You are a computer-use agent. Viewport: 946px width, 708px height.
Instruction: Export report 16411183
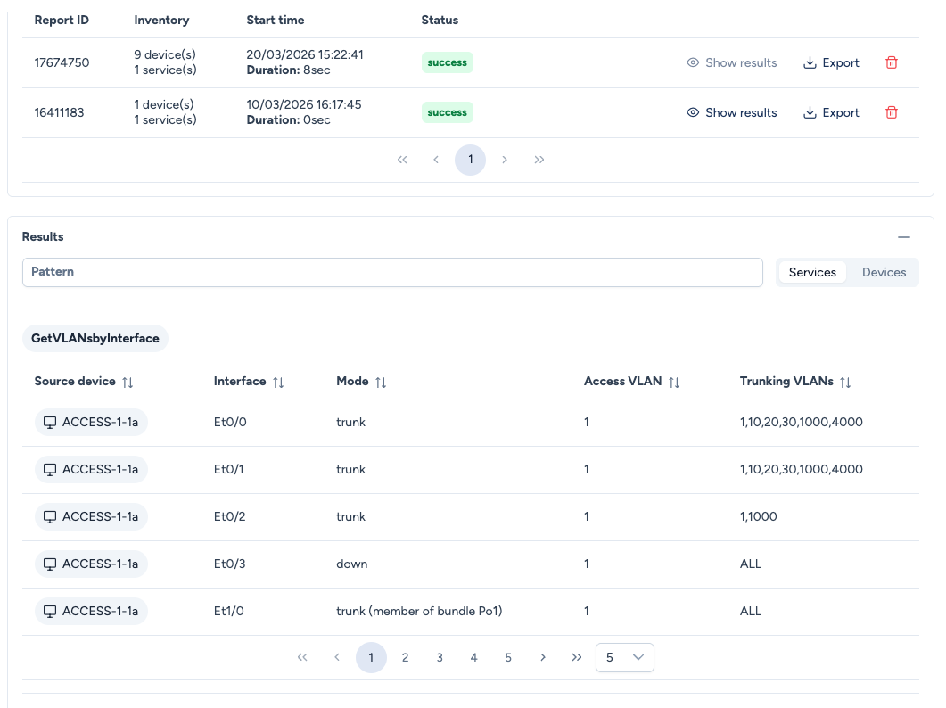[831, 112]
